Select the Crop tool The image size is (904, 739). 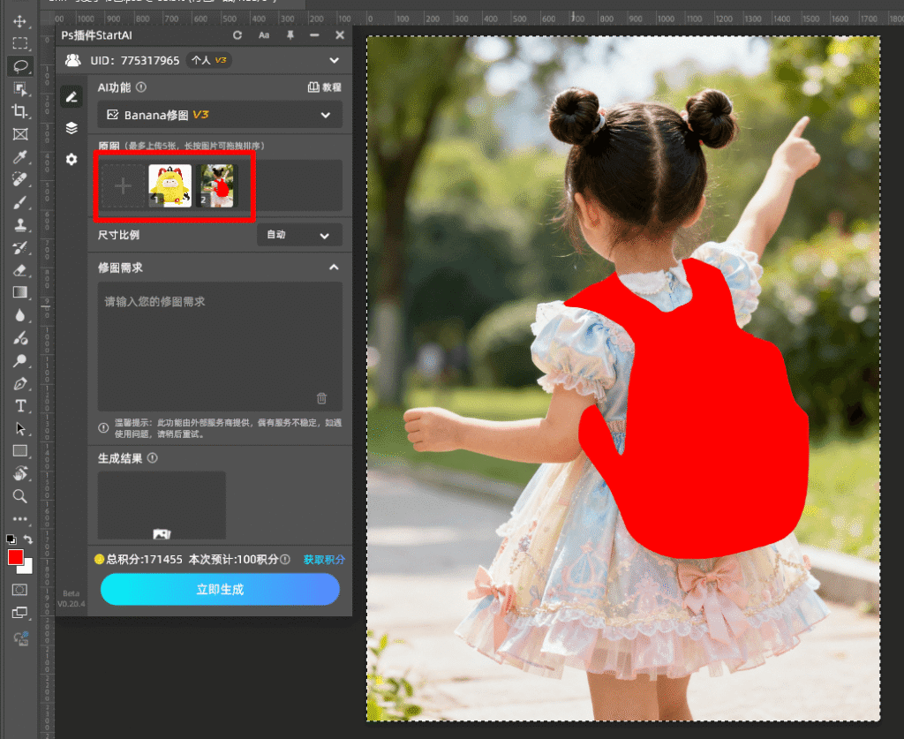[19, 111]
